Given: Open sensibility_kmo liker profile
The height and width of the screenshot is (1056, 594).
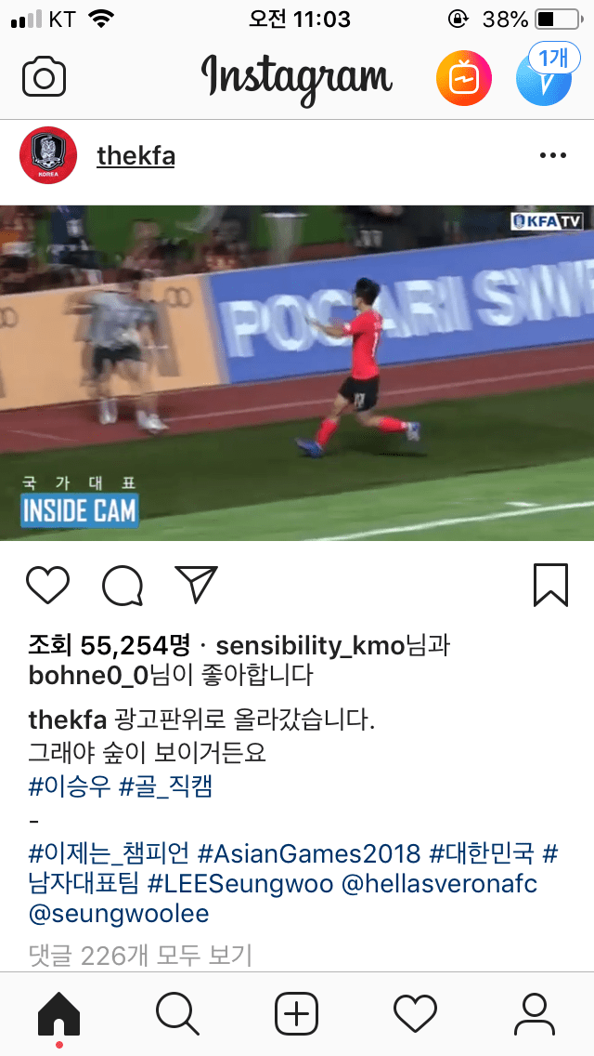Looking at the screenshot, I should coord(309,646).
